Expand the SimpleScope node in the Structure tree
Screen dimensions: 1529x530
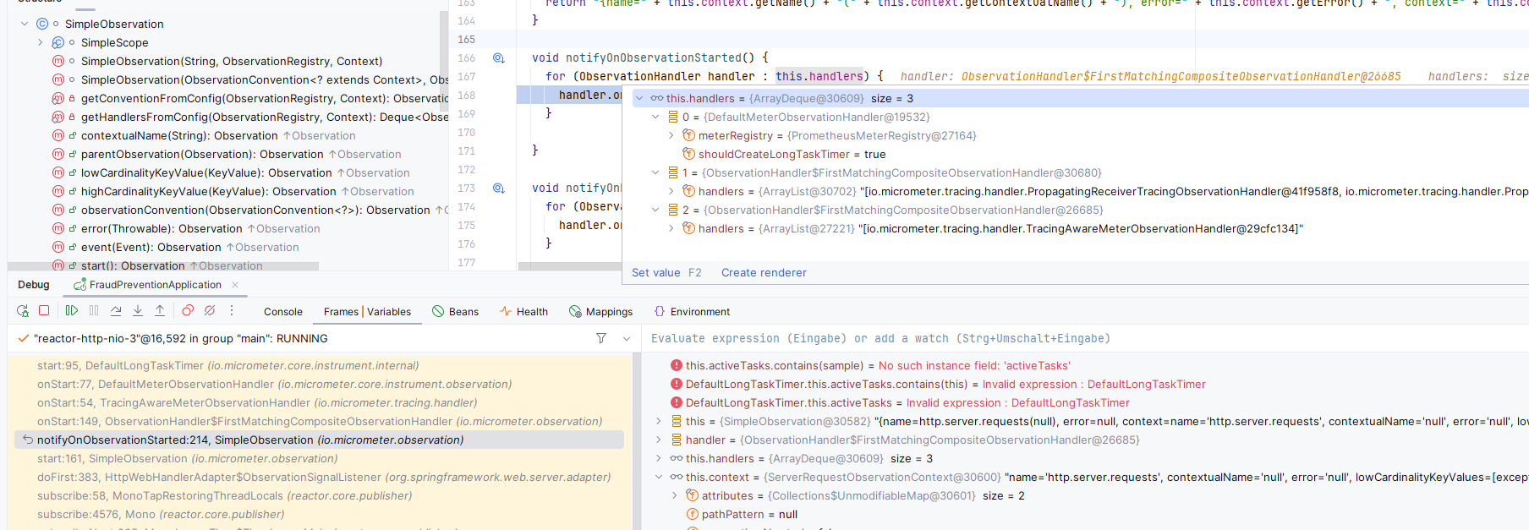pyautogui.click(x=40, y=42)
